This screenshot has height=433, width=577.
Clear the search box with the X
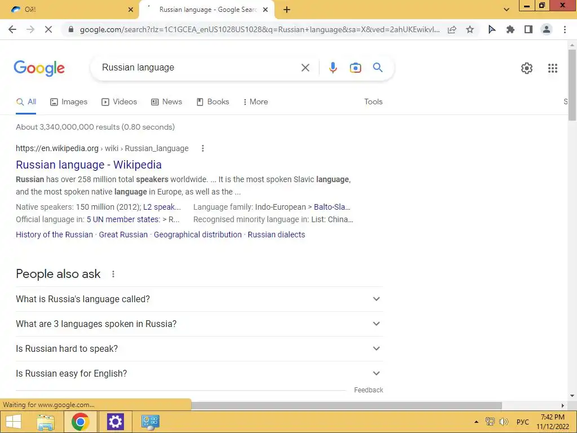point(305,68)
